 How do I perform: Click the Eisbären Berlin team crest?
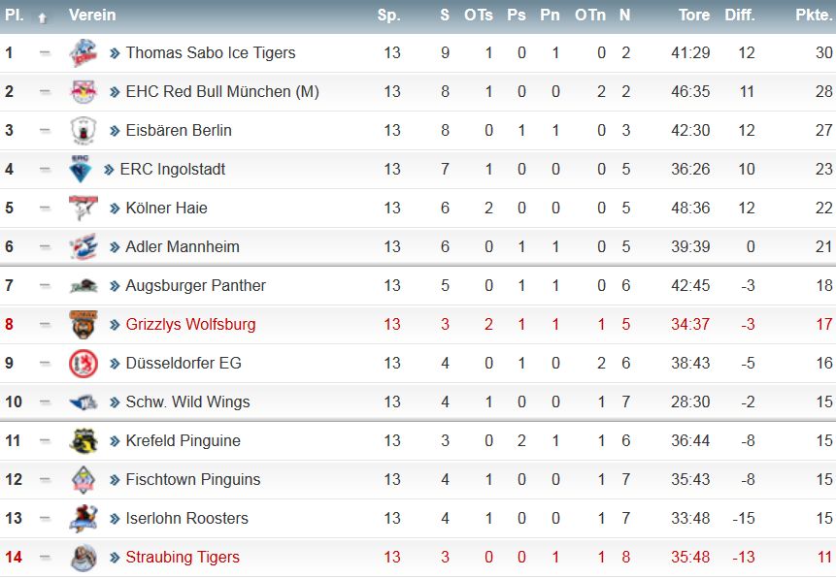[84, 131]
